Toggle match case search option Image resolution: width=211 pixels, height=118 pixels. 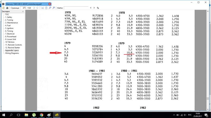pos(98,8)
